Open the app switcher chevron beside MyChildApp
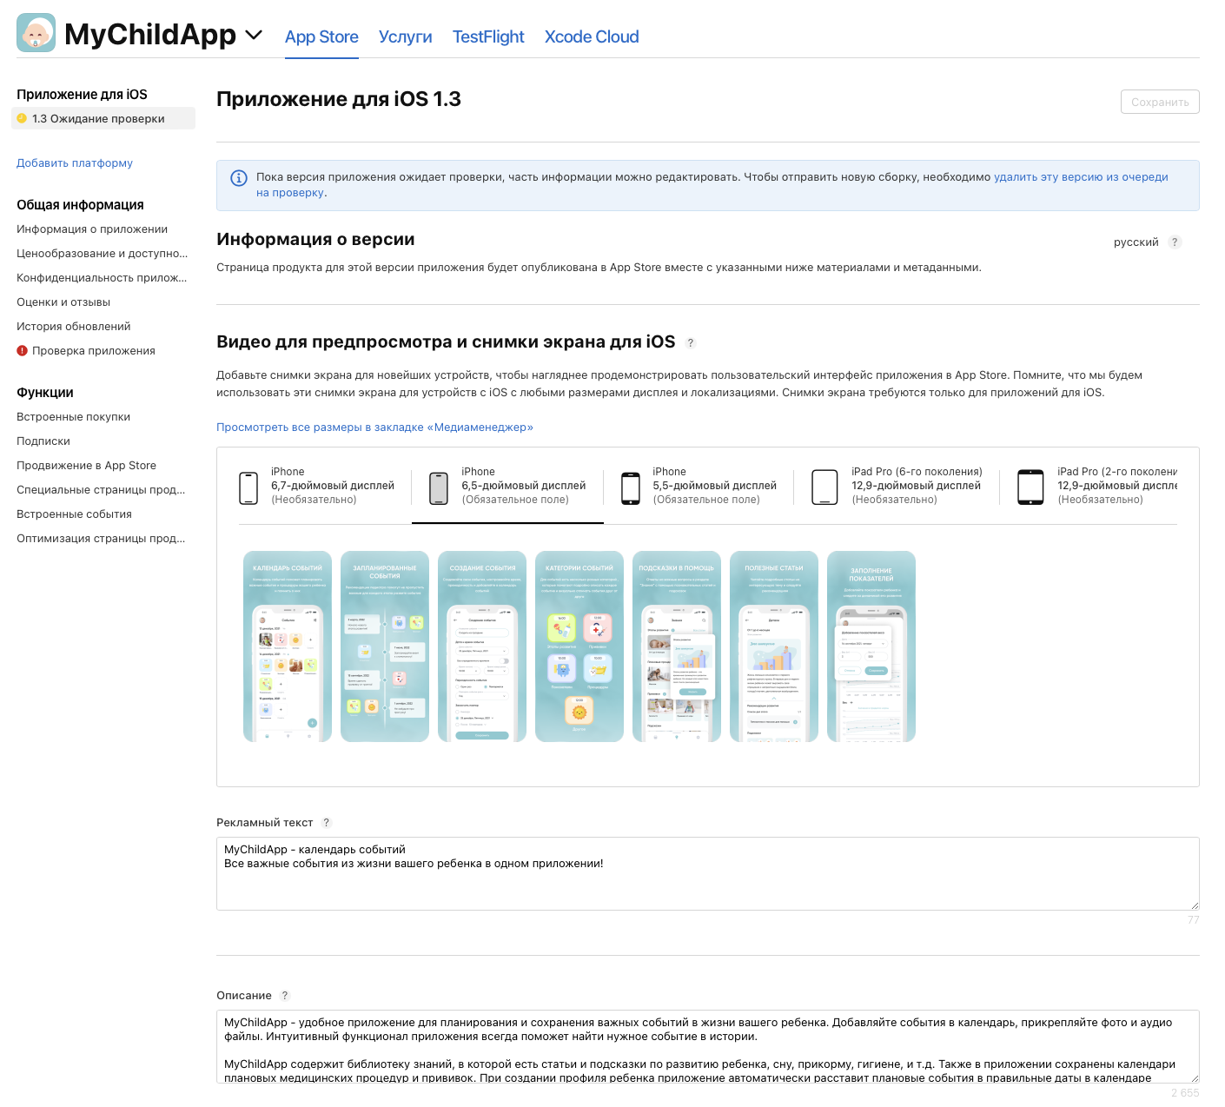1225x1107 pixels. 254,35
